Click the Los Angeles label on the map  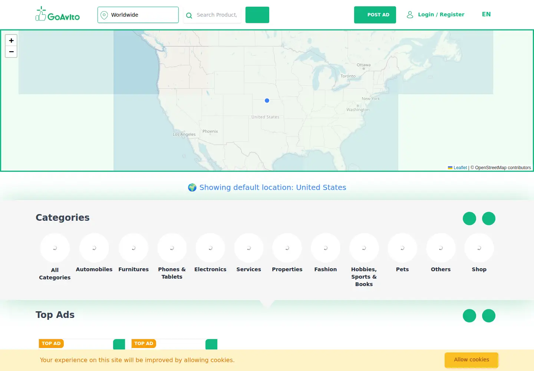point(184,134)
